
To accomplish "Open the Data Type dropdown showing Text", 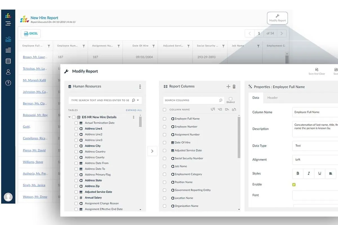I will point(315,146).
